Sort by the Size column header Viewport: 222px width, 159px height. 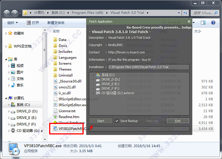198,31
